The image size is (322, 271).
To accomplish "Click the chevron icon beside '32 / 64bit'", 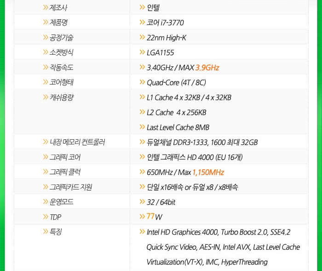I will click(x=142, y=202).
